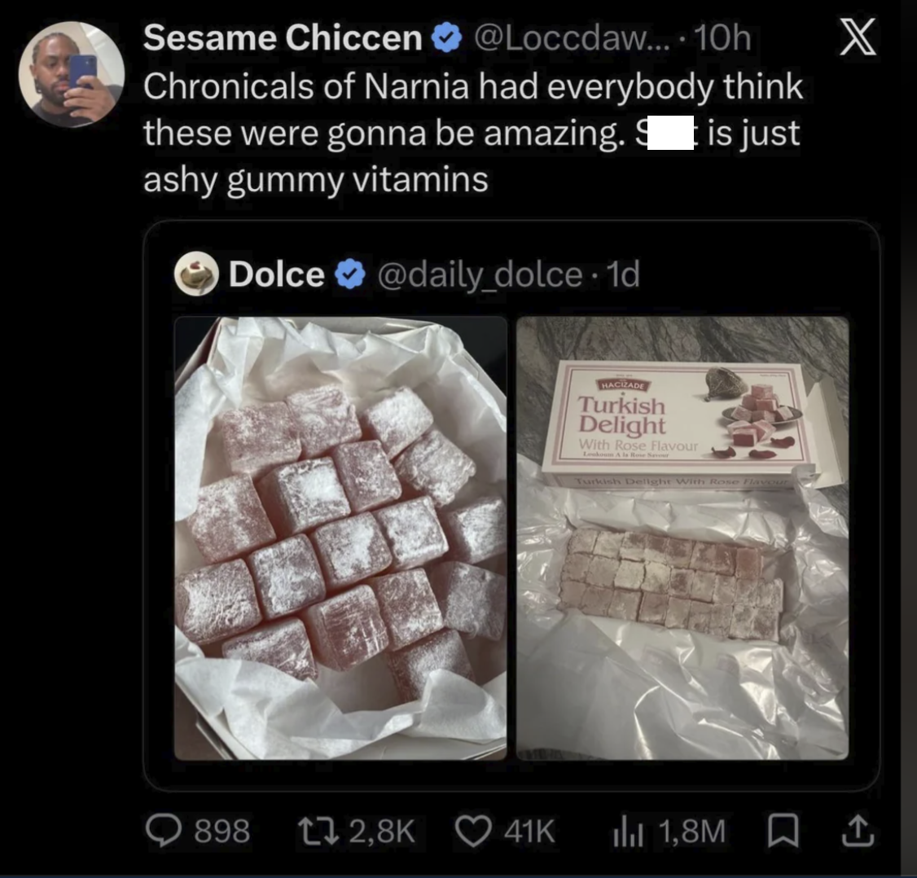Click the Dolce display name
917x878 pixels.
tap(277, 274)
